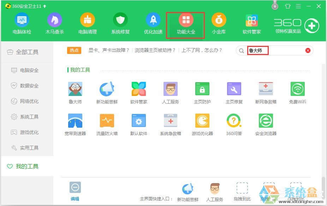Launch 电脑清理 cleanup tool

click(87, 23)
